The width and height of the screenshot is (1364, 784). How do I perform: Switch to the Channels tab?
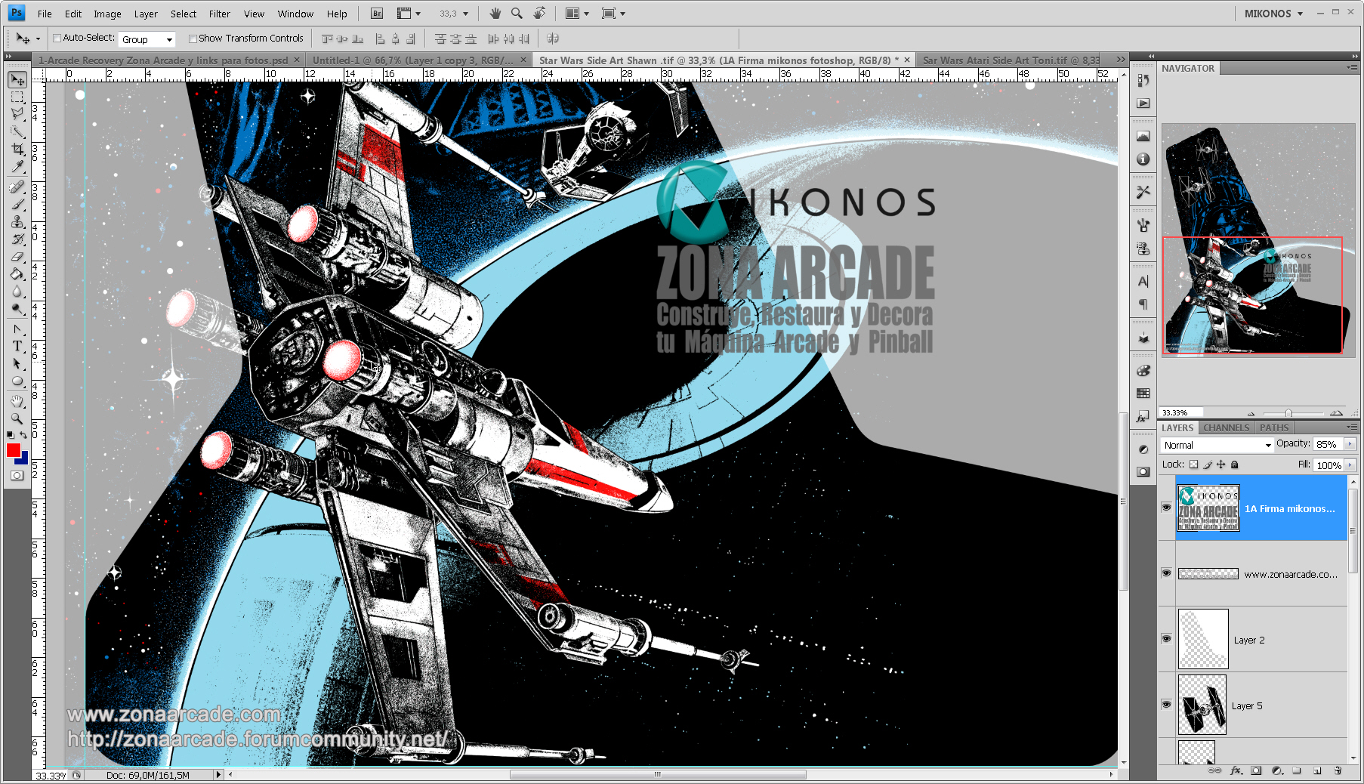1225,427
